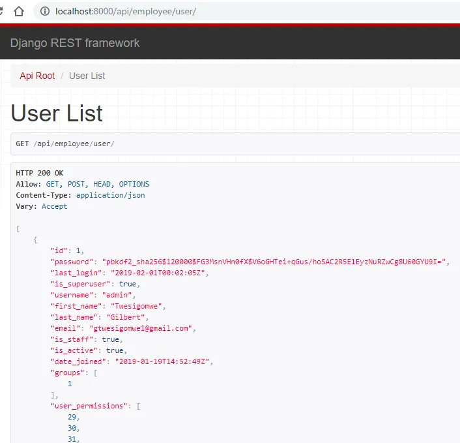The height and width of the screenshot is (443, 460).
Task: Click the User List page heading
Action: pyautogui.click(x=57, y=113)
